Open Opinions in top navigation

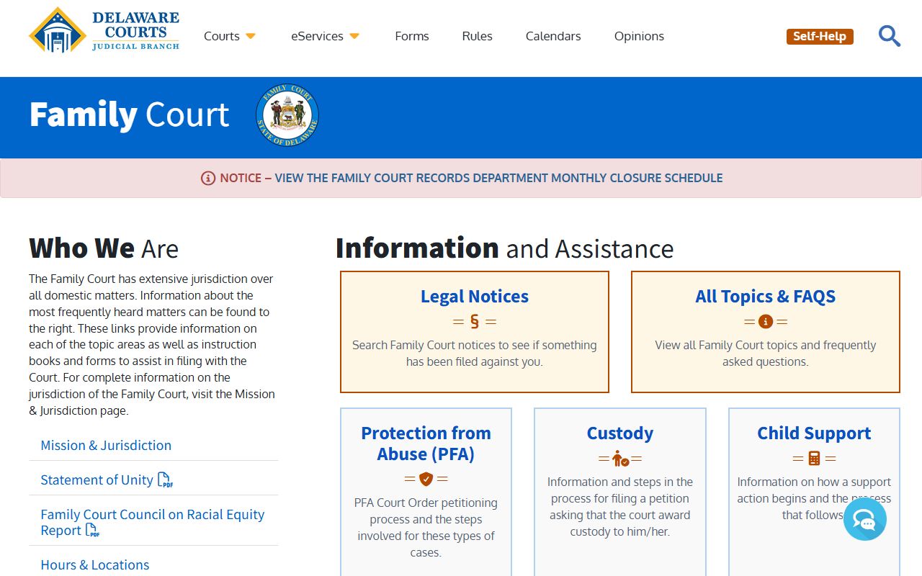(639, 36)
